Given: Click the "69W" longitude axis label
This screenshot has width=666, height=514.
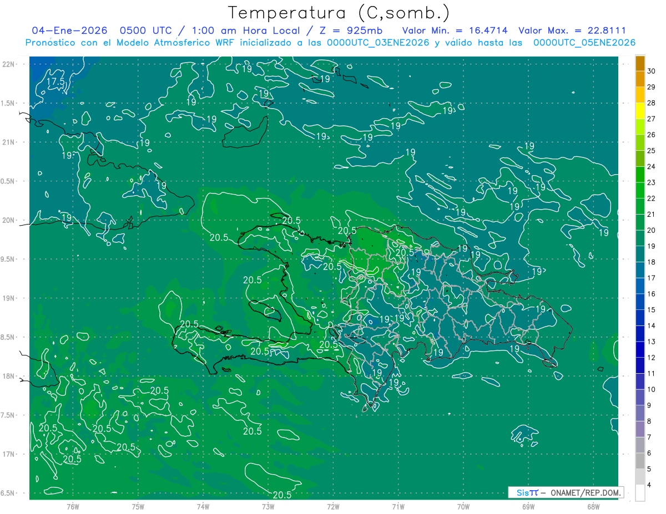Looking at the screenshot, I should point(528,506).
